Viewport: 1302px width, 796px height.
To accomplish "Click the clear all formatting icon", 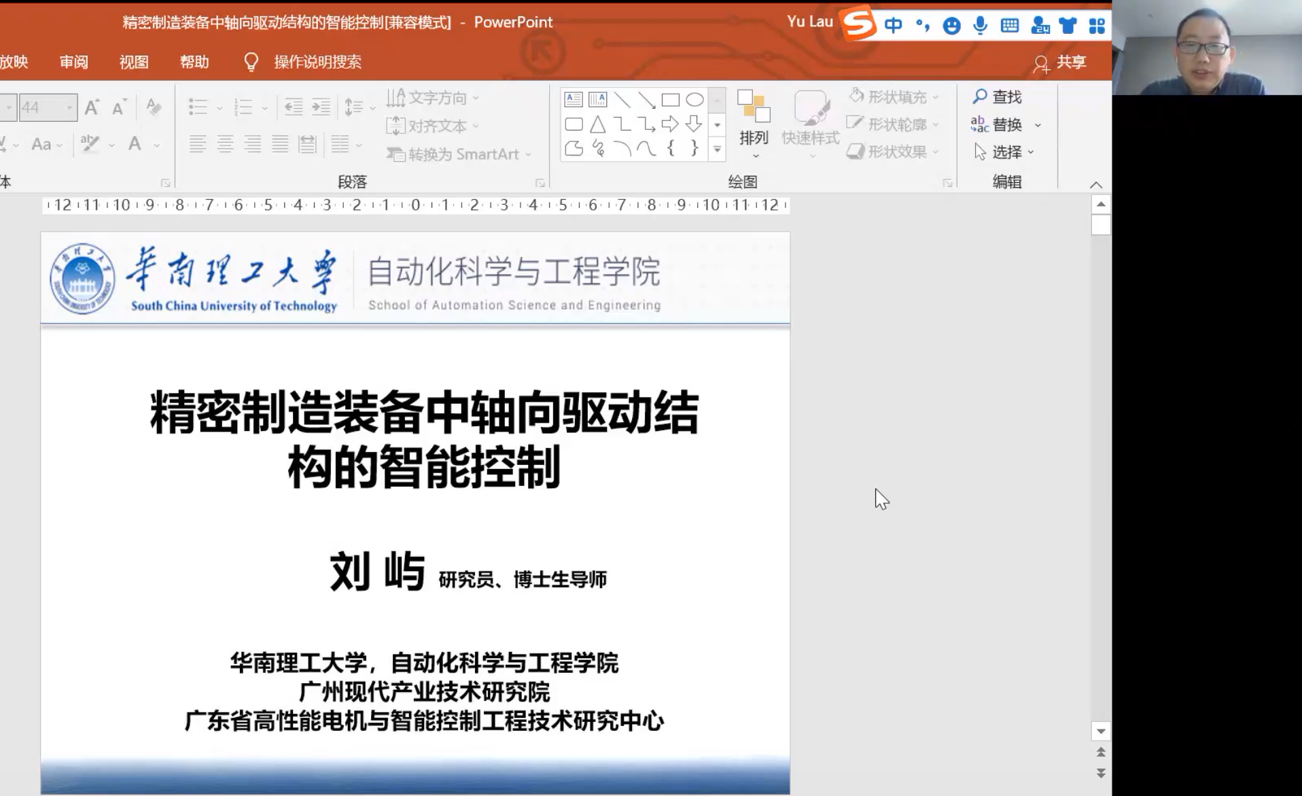I will (154, 107).
